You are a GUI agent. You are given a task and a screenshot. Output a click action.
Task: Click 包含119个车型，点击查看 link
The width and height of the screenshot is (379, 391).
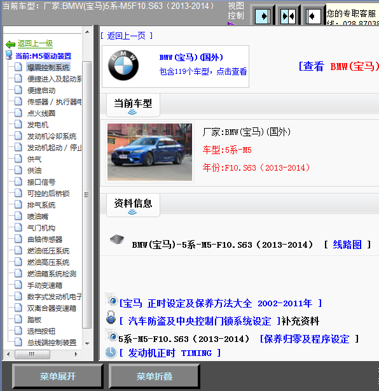tap(203, 71)
